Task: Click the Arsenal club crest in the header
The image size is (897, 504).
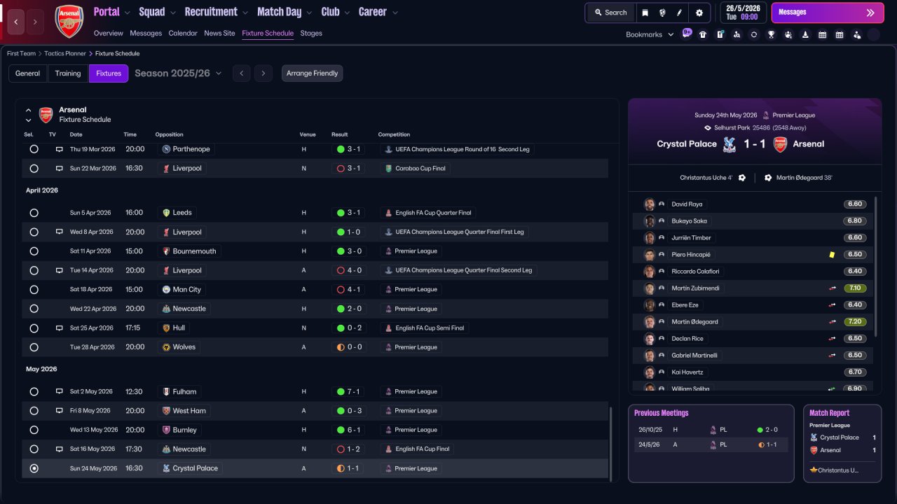Action: (69, 21)
